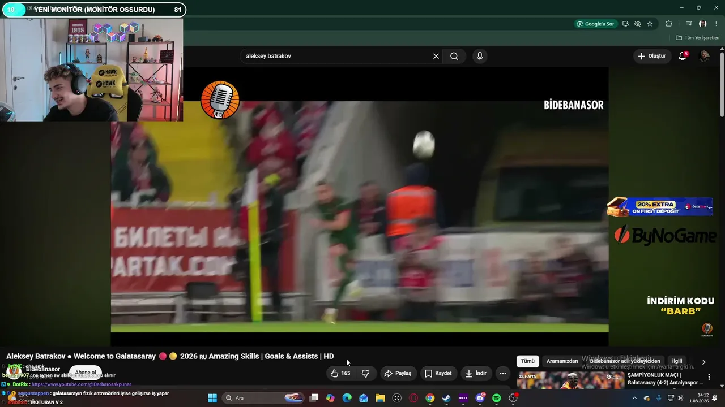Click the YouTube page vertical scrollbar
Viewport: 725px width, 407px height.
(x=722, y=85)
